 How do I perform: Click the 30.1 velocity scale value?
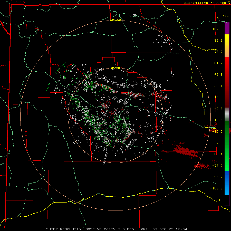click(x=218, y=86)
